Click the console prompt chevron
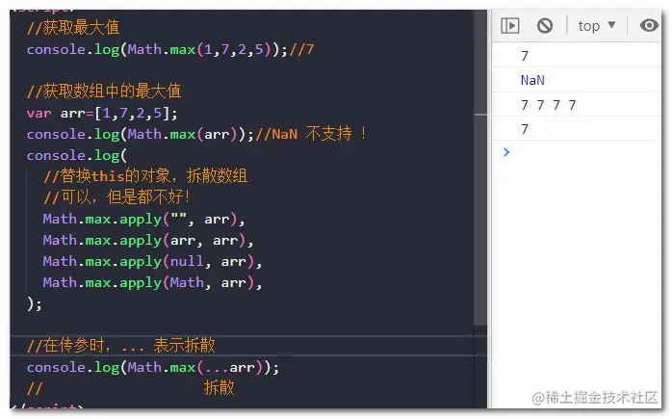This screenshot has width=672, height=419. click(x=506, y=152)
